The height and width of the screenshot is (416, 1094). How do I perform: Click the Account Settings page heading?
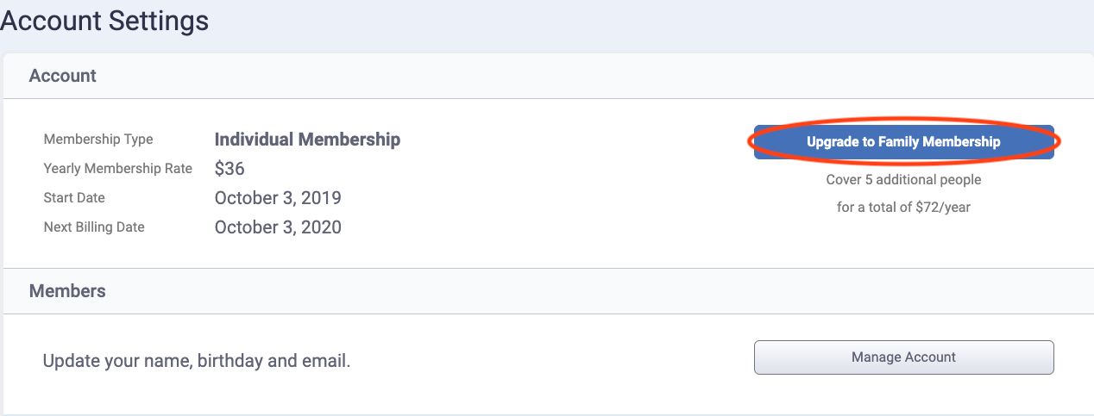coord(104,20)
